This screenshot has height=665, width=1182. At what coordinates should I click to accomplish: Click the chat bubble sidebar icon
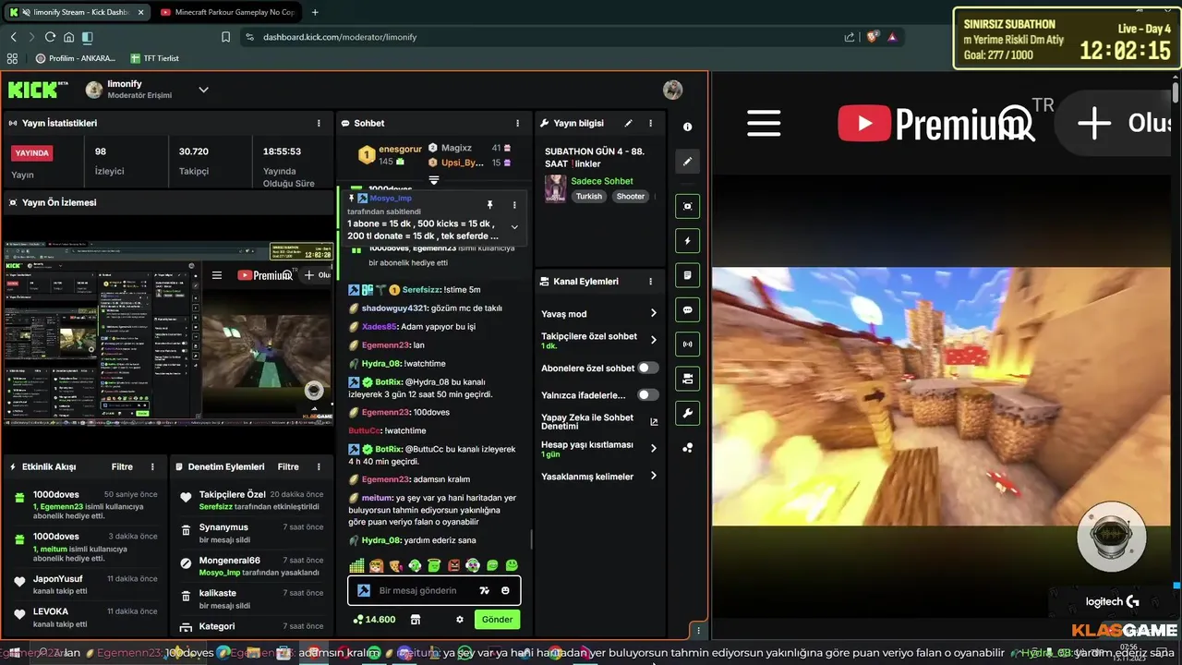click(687, 309)
